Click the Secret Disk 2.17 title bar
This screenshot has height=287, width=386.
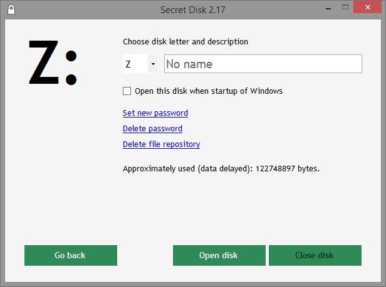193,10
